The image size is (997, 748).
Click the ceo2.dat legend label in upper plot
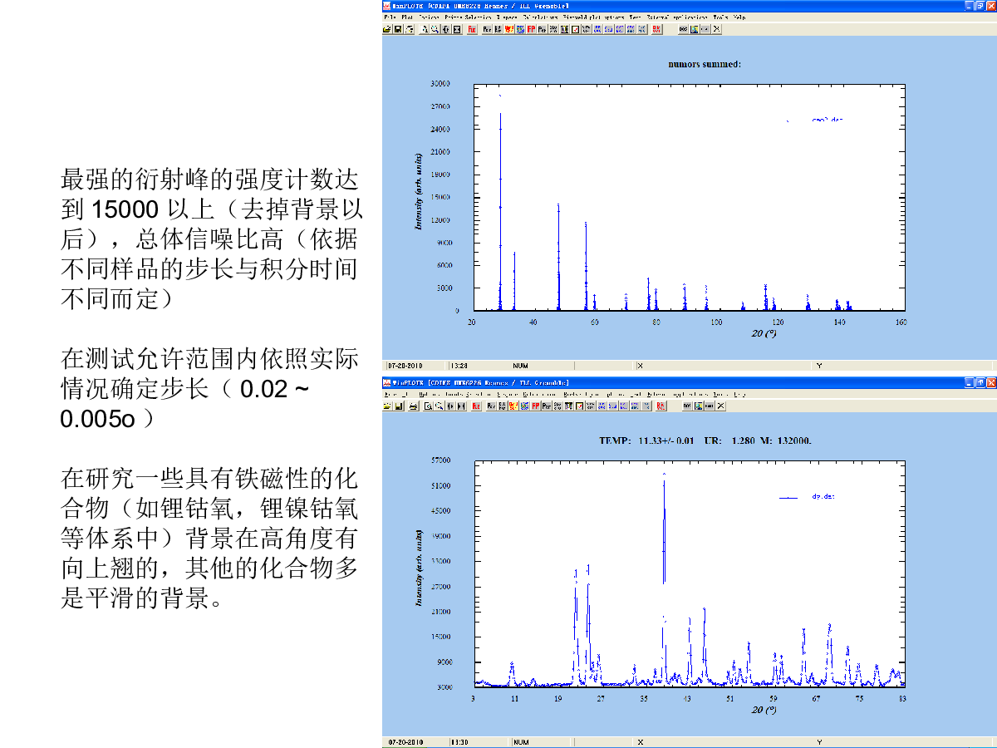pyautogui.click(x=827, y=121)
